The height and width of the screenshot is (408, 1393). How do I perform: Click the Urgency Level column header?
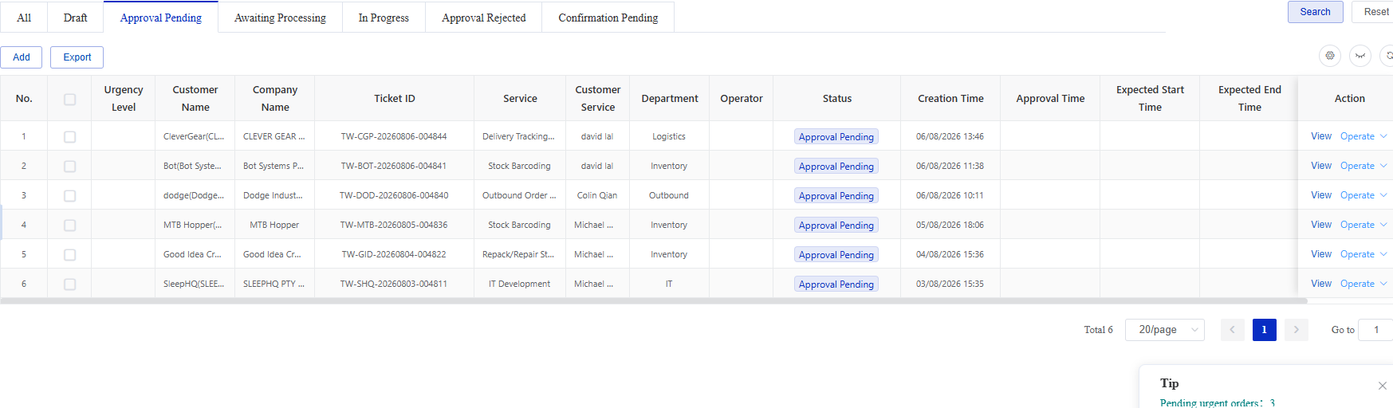coord(124,99)
